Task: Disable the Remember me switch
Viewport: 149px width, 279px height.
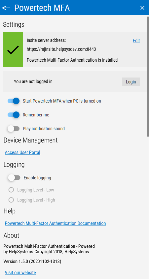Action: [14, 115]
